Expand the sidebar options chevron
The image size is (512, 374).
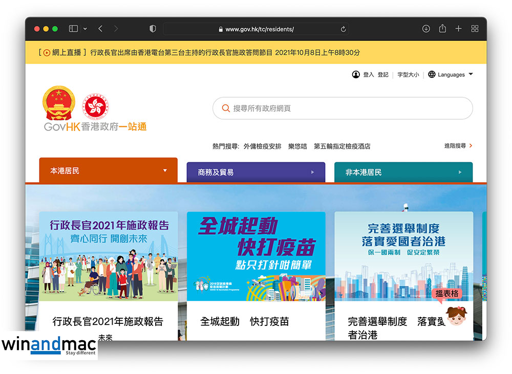pos(85,29)
